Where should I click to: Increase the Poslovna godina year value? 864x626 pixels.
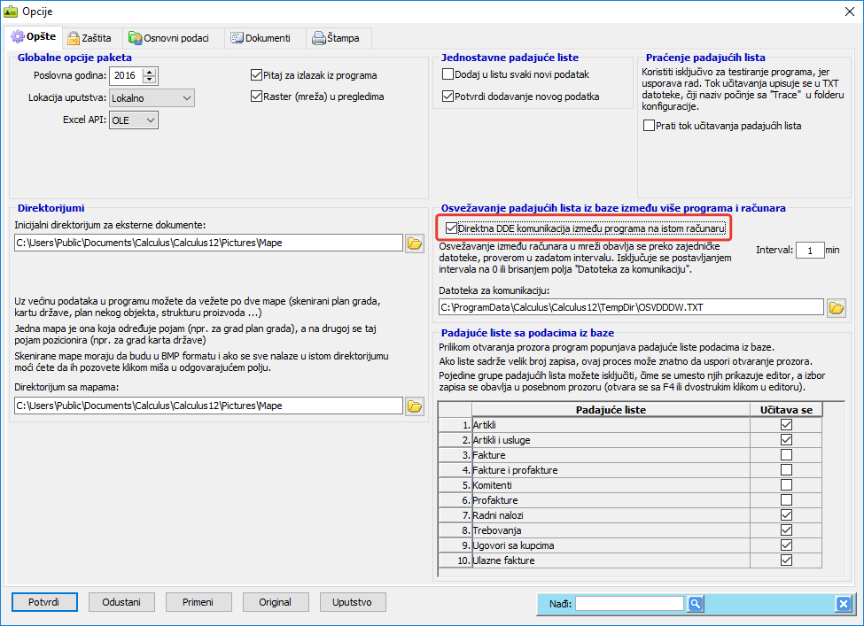coord(149,72)
